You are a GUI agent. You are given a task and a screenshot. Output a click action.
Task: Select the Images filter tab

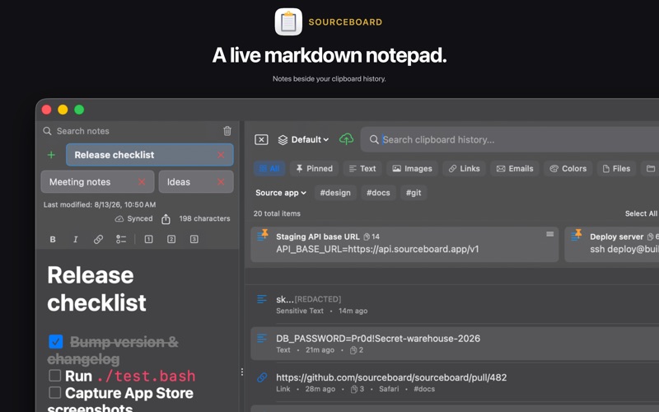click(x=413, y=169)
